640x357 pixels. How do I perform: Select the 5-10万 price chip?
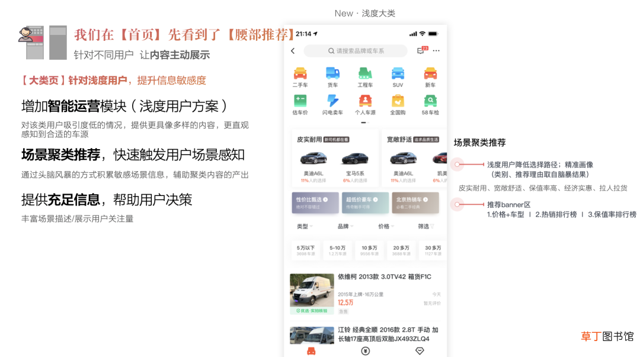[x=338, y=250]
